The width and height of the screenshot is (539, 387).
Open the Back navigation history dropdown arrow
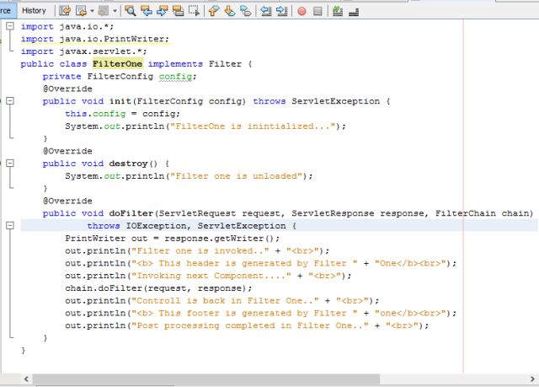(x=92, y=11)
